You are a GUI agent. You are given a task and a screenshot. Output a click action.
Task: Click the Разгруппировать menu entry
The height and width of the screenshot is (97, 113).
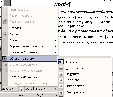click(30, 16)
